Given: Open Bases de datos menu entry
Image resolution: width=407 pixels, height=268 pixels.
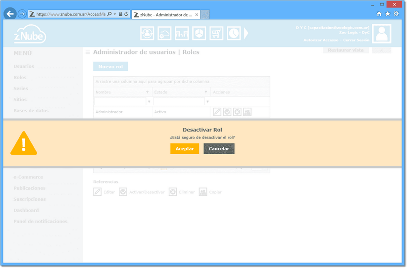Looking at the screenshot, I should [31, 111].
